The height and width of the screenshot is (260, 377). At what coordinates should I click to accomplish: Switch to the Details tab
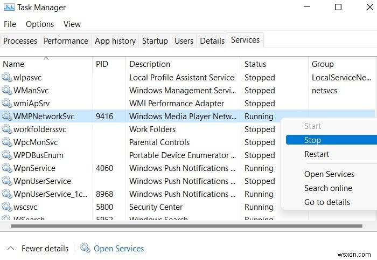212,40
